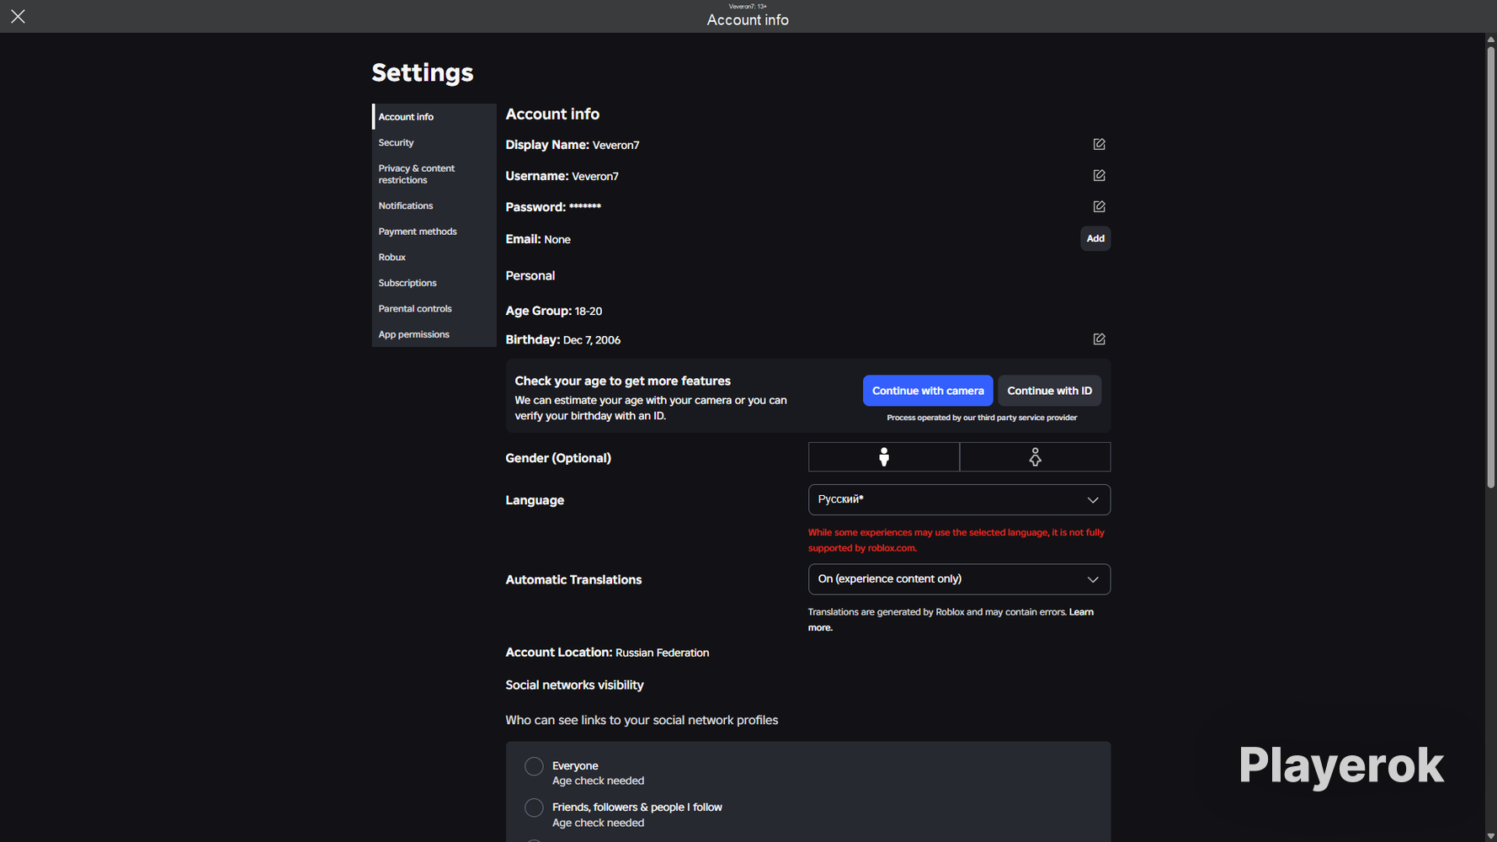Select the female gender icon

click(x=1035, y=457)
